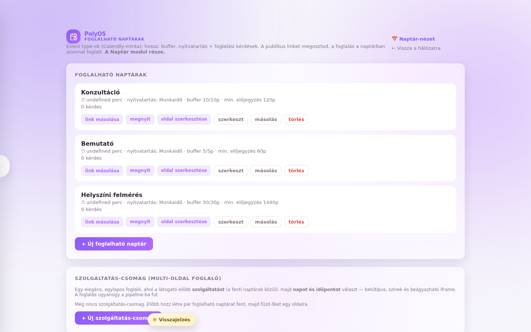Click the Helyszíni felmérés calendar title
Image resolution: width=531 pixels, height=332 pixels.
[x=112, y=195]
